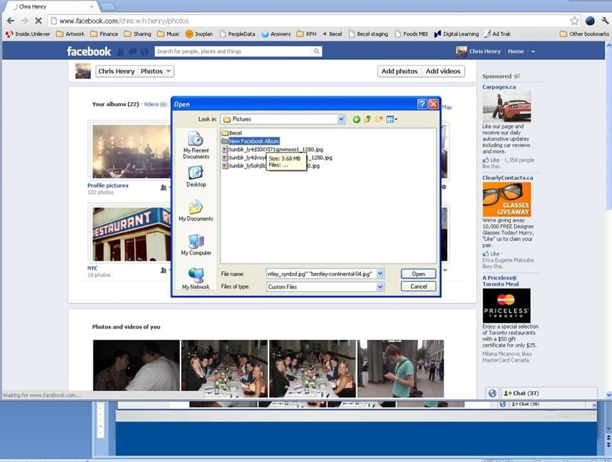Open Carpages.ca sponsored link
Image resolution: width=612 pixels, height=462 pixels.
point(499,87)
